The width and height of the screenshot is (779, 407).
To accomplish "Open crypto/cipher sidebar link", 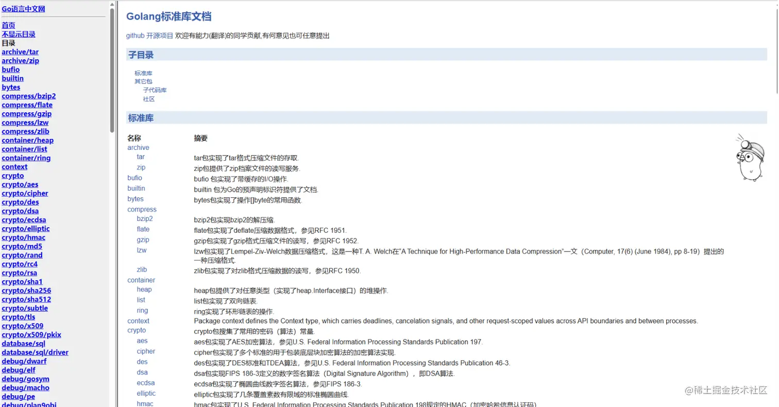I will (x=25, y=193).
